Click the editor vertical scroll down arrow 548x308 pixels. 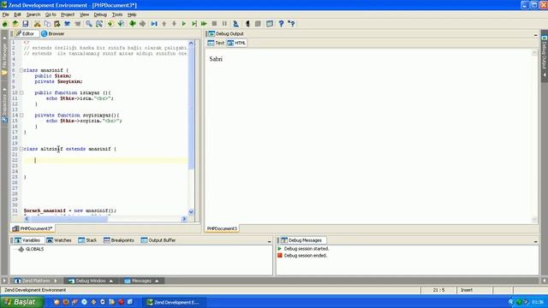tap(191, 212)
